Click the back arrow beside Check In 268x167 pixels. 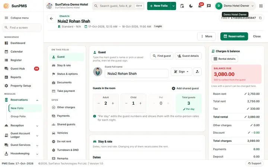pyautogui.click(x=51, y=19)
